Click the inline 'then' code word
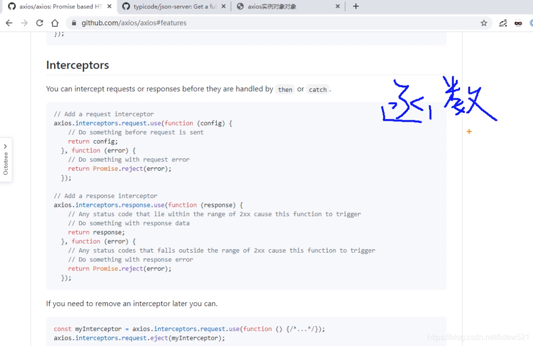 (285, 90)
